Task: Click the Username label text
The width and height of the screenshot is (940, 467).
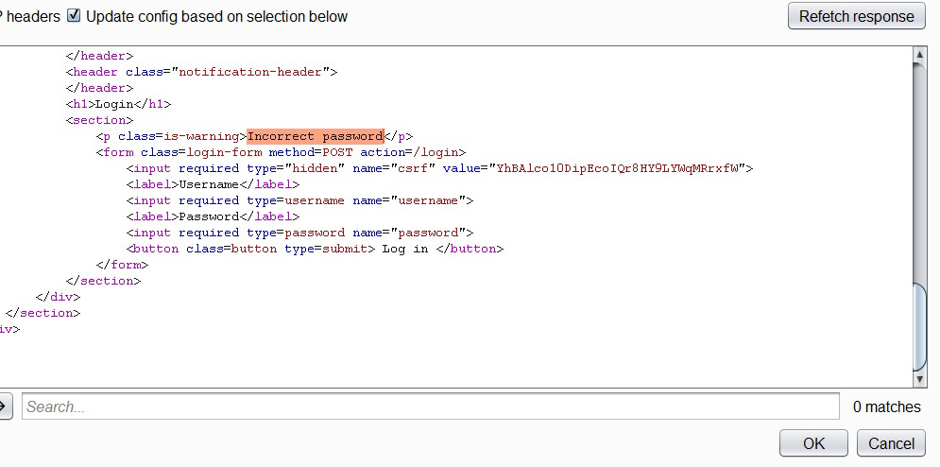Action: (x=209, y=184)
